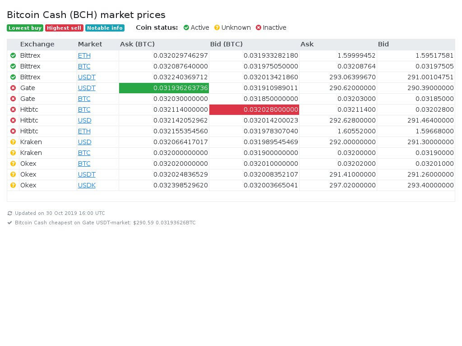Click bid value 0.031850000000

pos(271,99)
